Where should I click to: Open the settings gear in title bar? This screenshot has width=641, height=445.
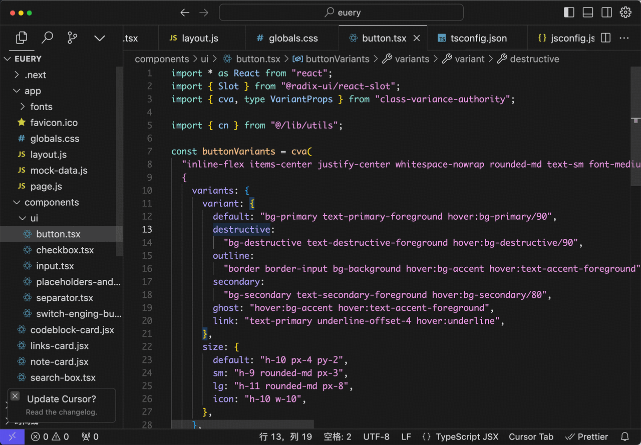tap(625, 13)
